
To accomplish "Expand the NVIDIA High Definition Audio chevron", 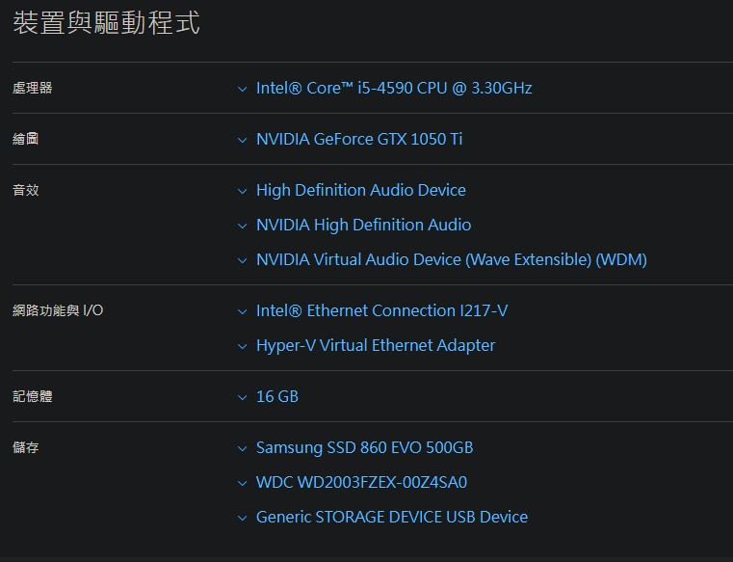I will (242, 226).
